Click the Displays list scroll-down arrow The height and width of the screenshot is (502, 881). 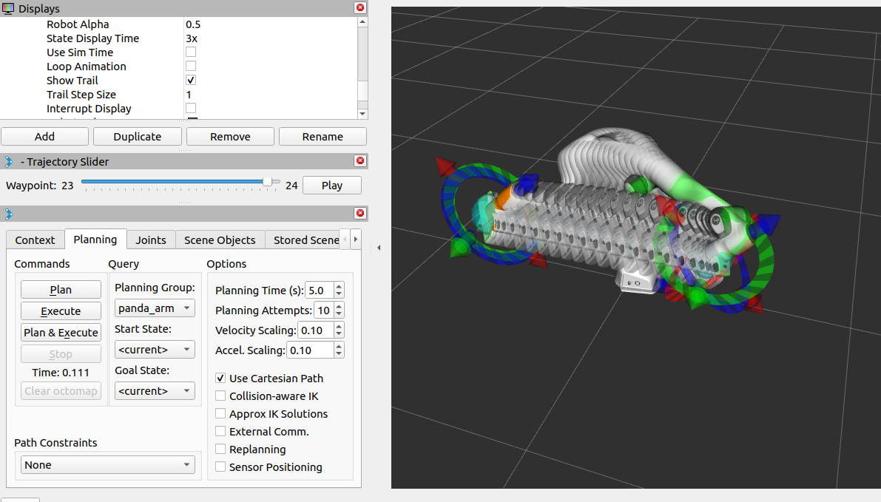click(x=362, y=113)
